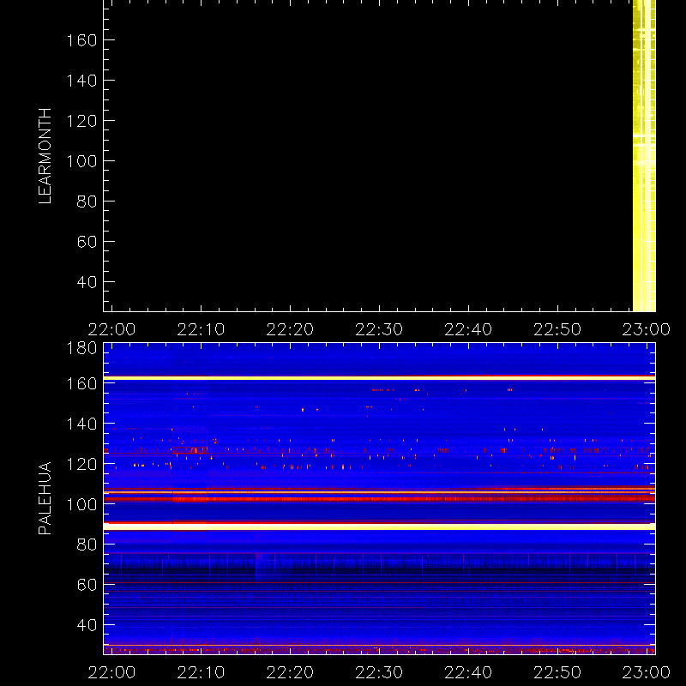
Task: Click Palehua plot's 23:00 time label
Action: (647, 672)
